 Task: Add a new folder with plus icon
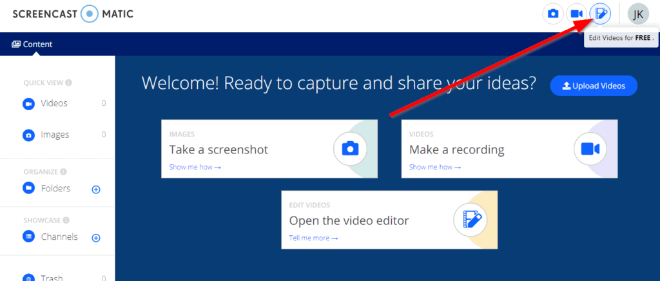pyautogui.click(x=96, y=189)
